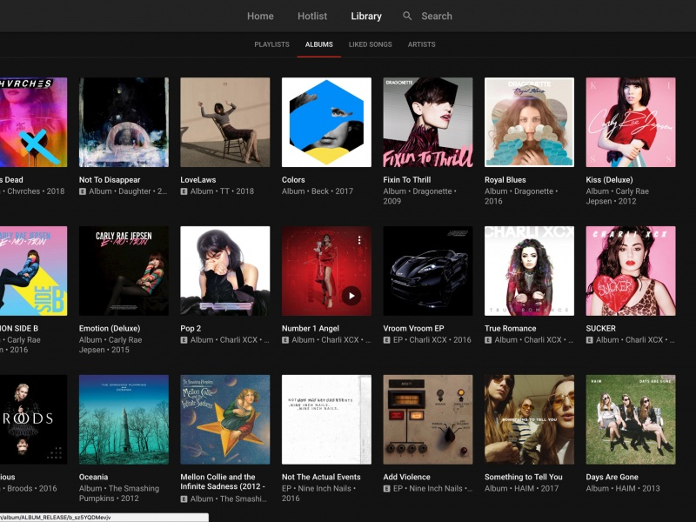Open the Pop 2 album cover
Screen dimensions: 696x522
[225, 271]
